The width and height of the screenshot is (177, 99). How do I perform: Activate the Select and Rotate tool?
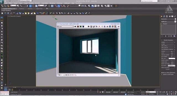click(x=33, y=6)
